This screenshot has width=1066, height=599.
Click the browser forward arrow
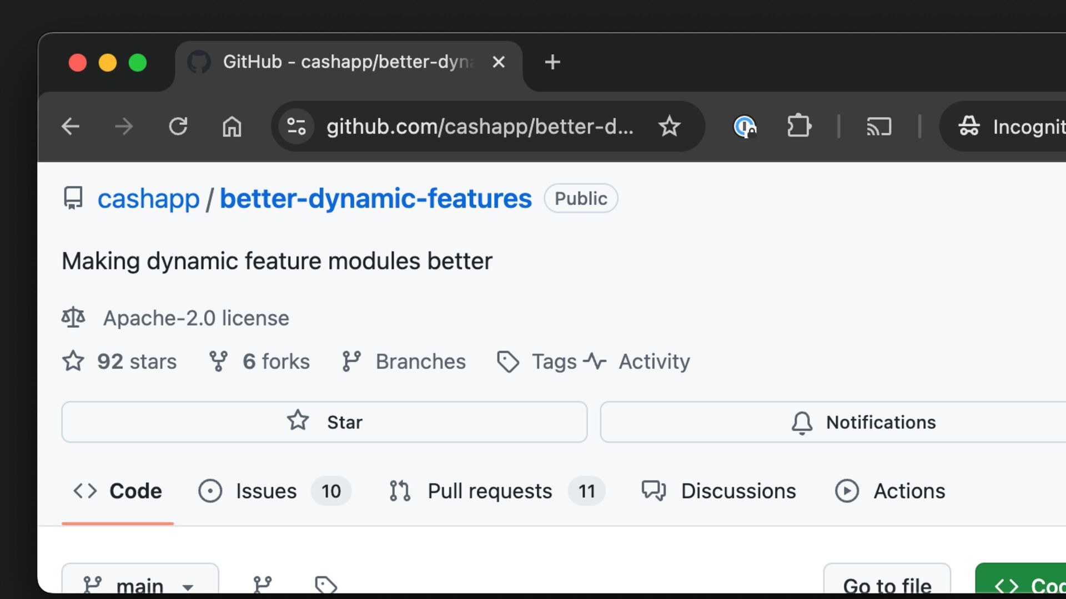pos(124,126)
